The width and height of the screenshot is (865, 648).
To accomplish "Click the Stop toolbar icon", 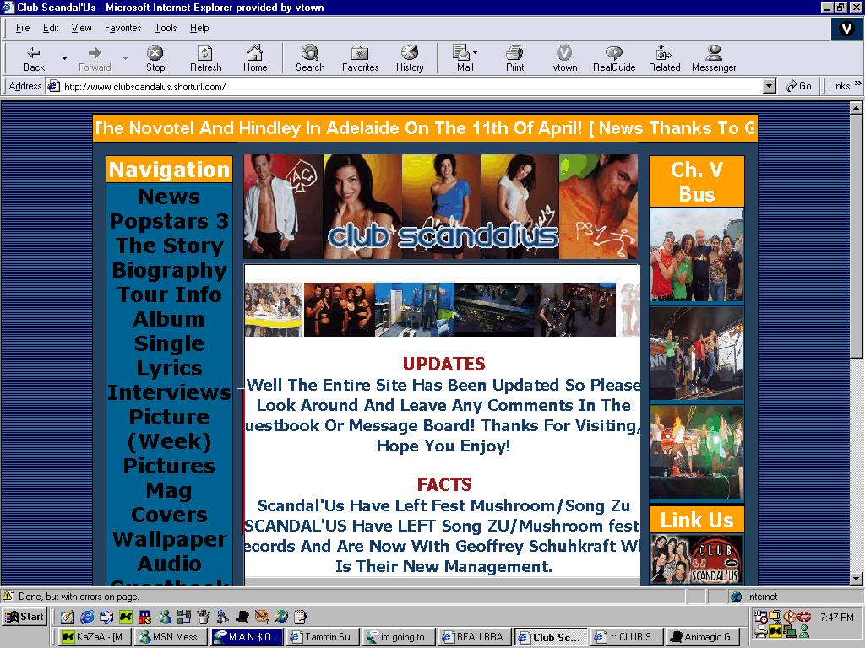I will pyautogui.click(x=155, y=57).
